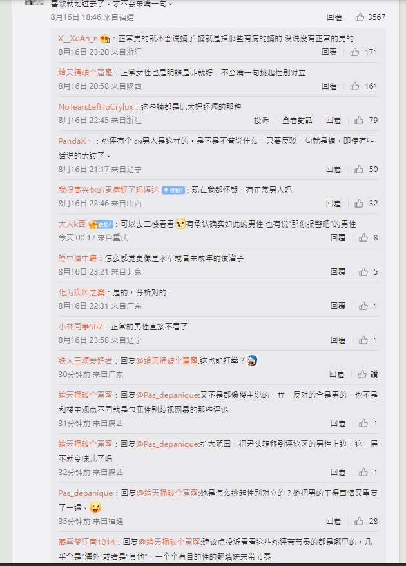Like the main comment with 3567 likes
Screen dimensions: 406x566
(x=360, y=17)
